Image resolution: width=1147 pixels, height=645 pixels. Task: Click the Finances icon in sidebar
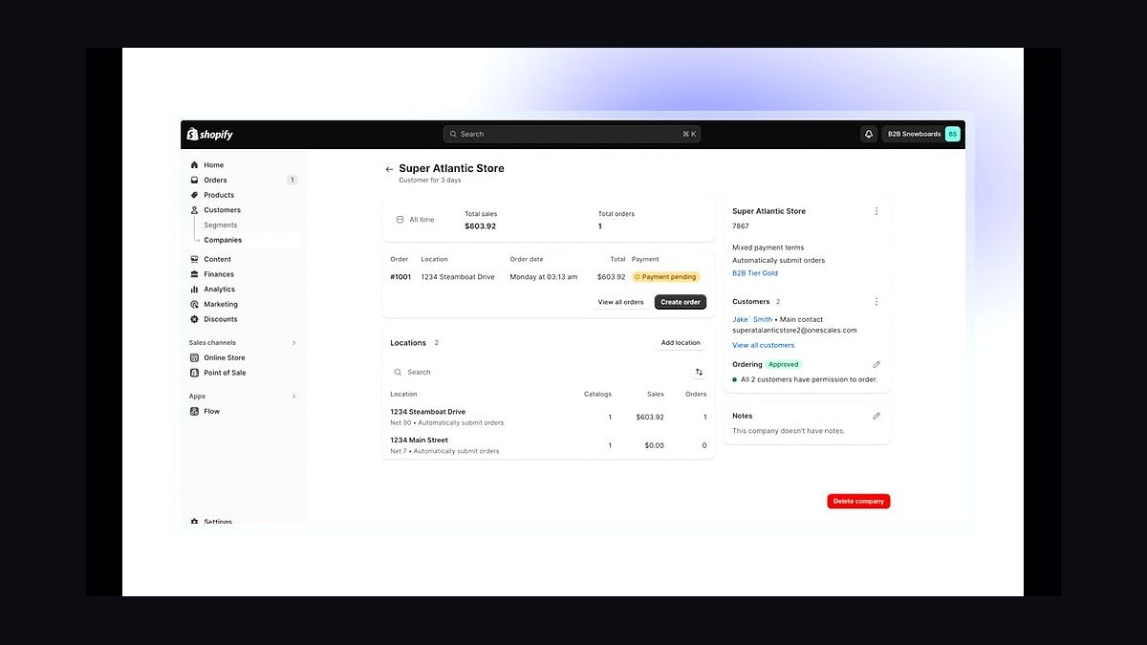pyautogui.click(x=195, y=274)
